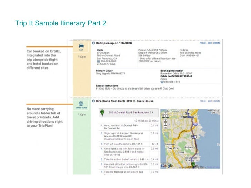Viewport: 251px width, 188px height.
Task: Open Terms of use link on map
Action: click(x=213, y=167)
